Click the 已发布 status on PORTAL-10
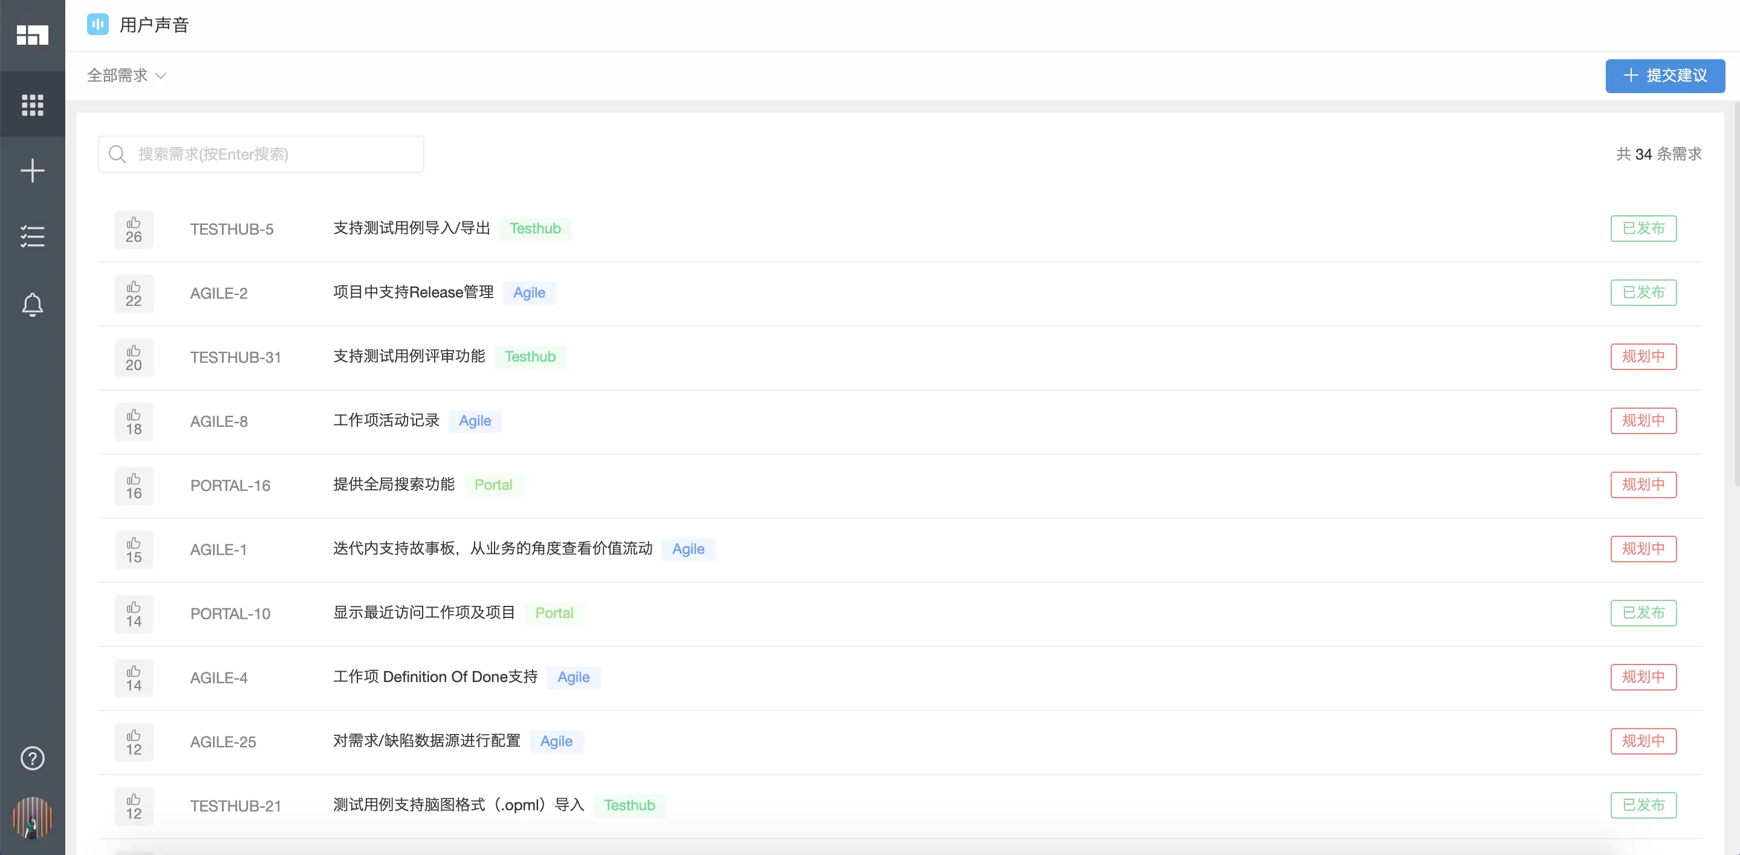 1643,613
